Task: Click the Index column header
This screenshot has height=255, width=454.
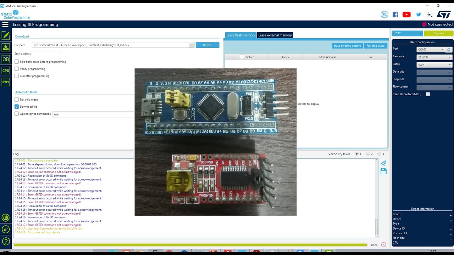Action: [286, 57]
